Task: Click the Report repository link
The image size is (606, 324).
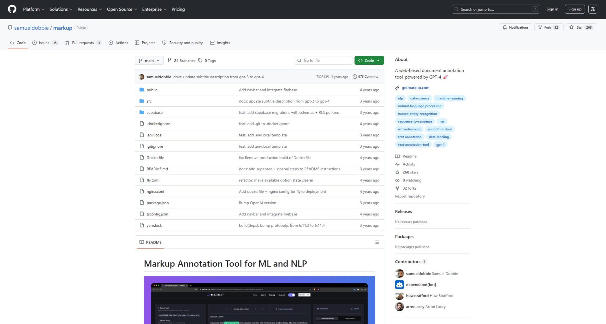Action: pyautogui.click(x=410, y=196)
